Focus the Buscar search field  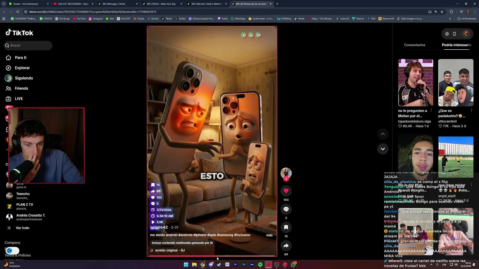[x=28, y=45]
